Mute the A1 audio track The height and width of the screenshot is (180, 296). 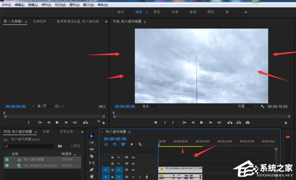click(133, 177)
